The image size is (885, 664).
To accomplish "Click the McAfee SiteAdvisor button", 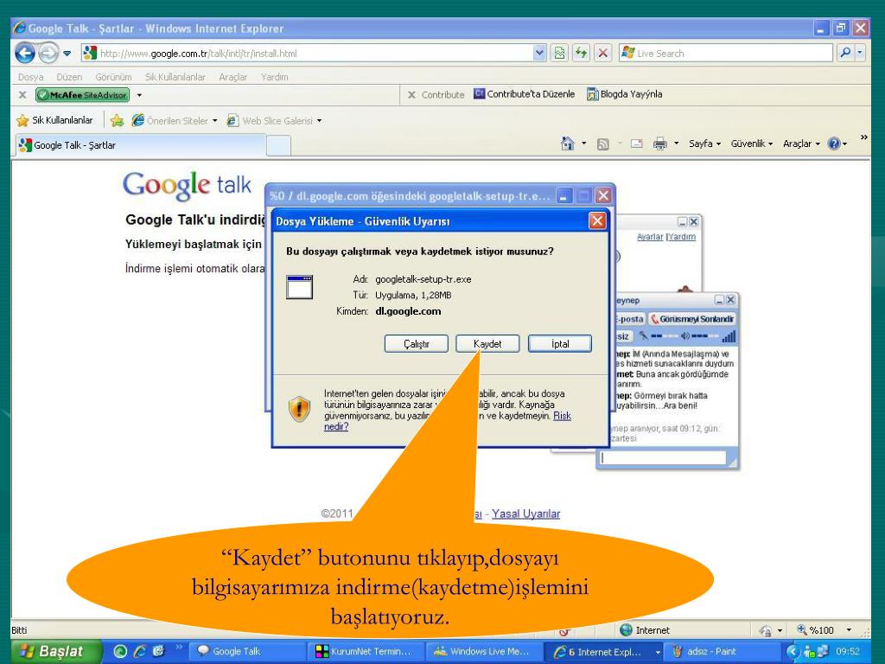I will (82, 95).
